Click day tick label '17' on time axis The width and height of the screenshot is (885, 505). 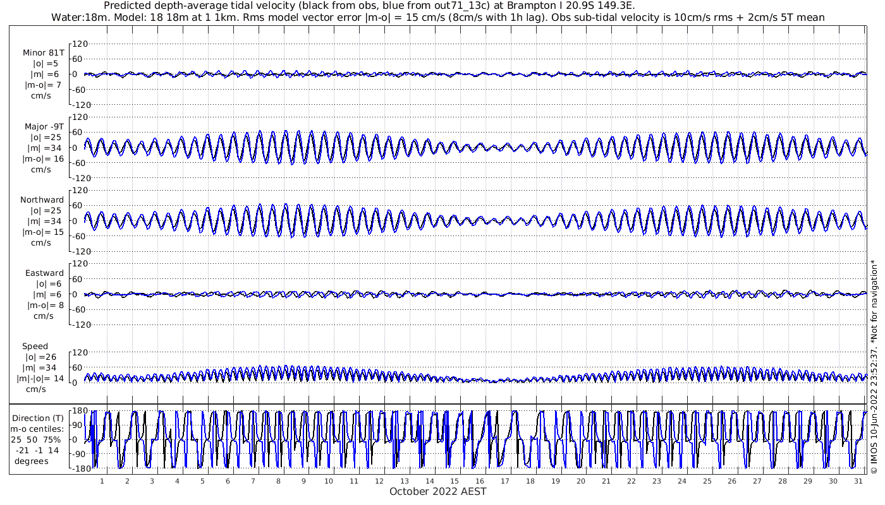click(x=504, y=481)
